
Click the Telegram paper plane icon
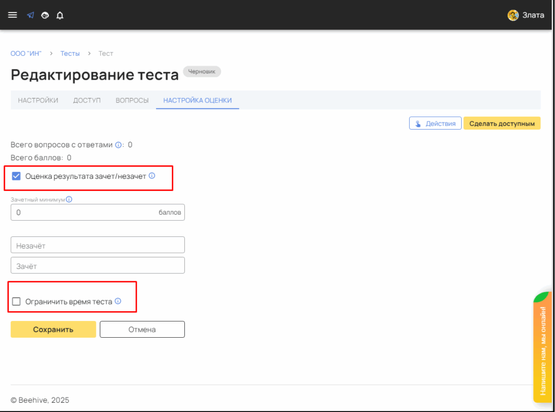click(31, 15)
